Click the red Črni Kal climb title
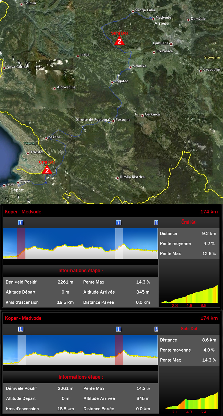 pyautogui.click(x=189, y=222)
